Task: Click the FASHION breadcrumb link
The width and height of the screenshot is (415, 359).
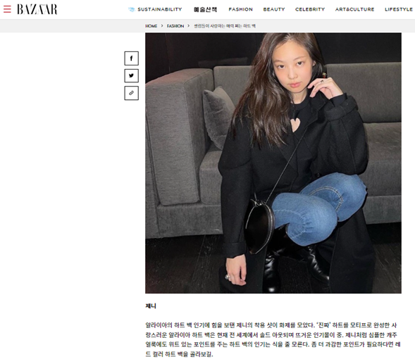Action: [x=175, y=26]
